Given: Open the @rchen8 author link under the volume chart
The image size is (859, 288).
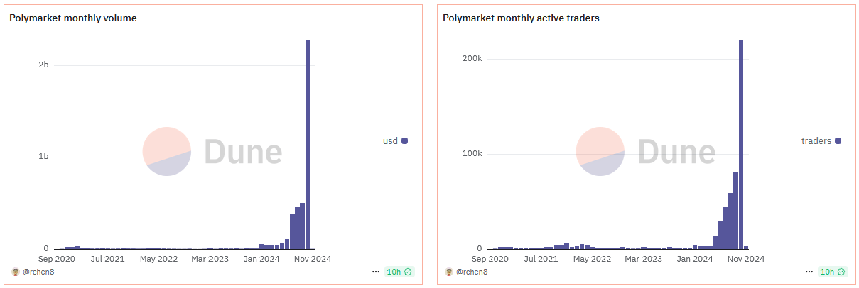Looking at the screenshot, I should pos(38,272).
